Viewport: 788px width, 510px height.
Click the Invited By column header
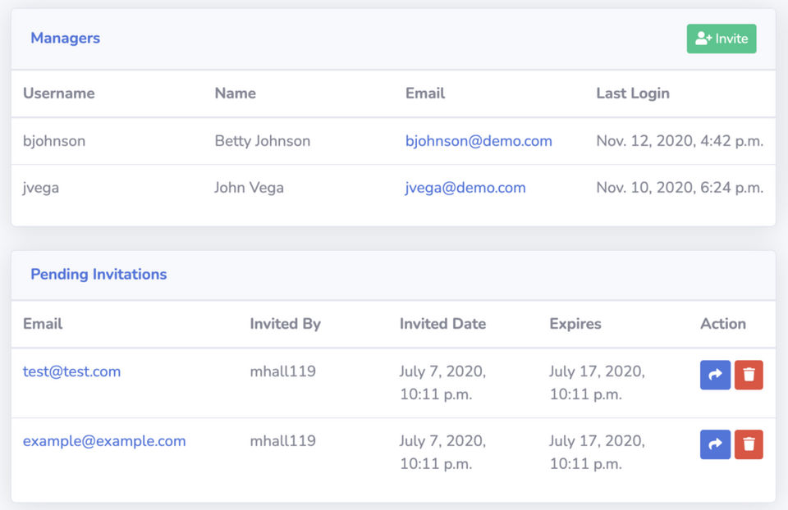pos(285,324)
